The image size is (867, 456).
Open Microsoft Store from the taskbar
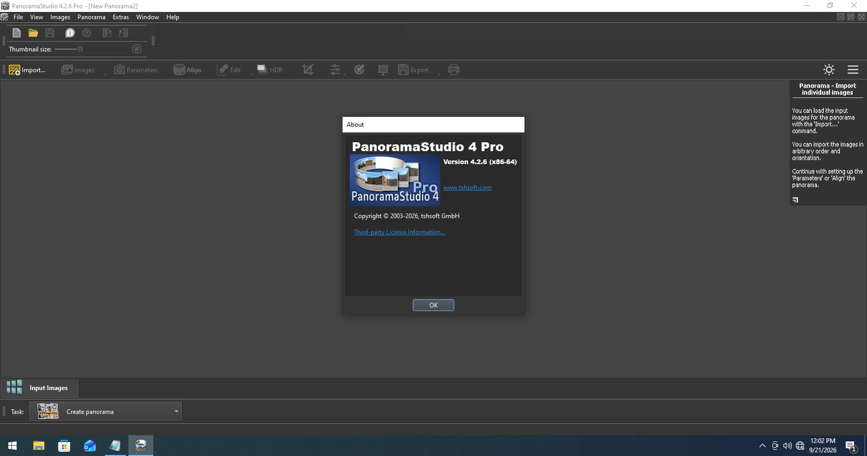(64, 446)
